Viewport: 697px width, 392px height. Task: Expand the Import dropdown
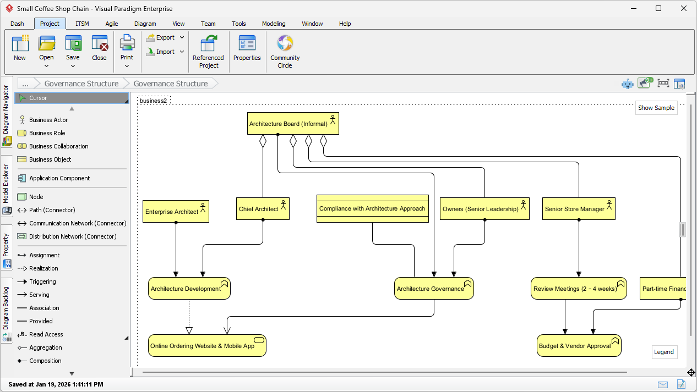pos(182,52)
